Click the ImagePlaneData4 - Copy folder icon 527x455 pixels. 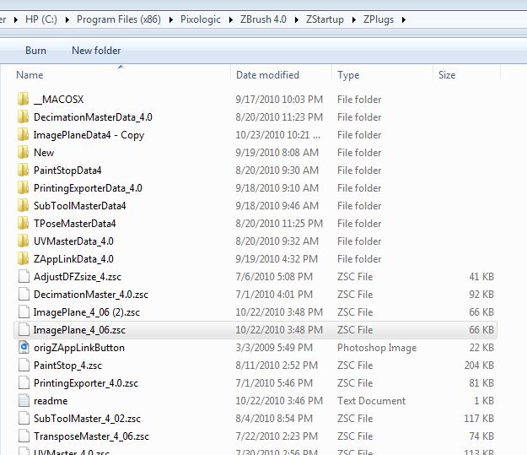(23, 135)
